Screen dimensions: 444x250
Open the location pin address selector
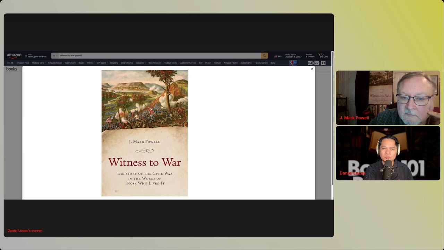(36, 56)
